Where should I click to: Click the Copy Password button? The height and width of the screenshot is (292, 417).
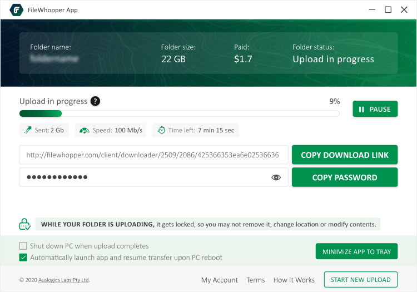[x=345, y=177]
